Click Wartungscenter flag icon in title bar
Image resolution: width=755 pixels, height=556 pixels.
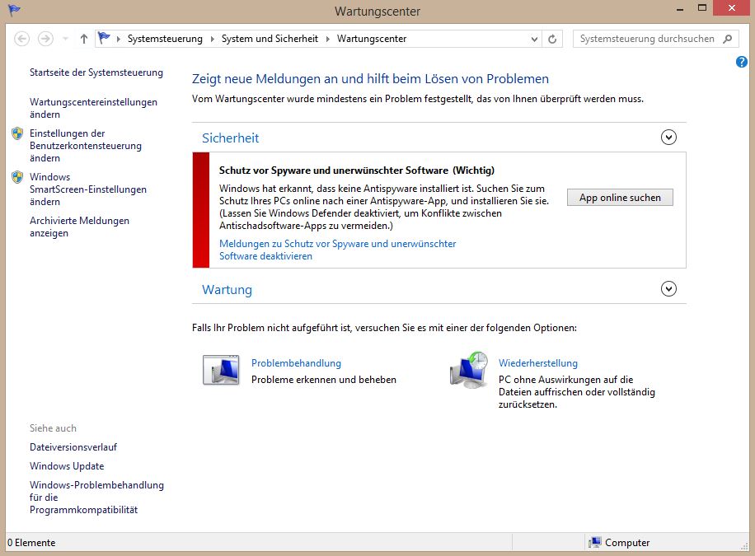[x=14, y=10]
